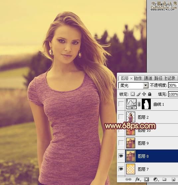178x185 pixels.
Task: Switch to the 路径 paths tab
Action: coord(158,78)
